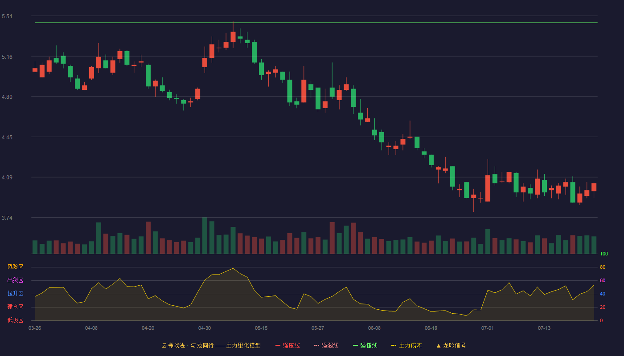The width and height of the screenshot is (624, 356).
Task: Click the 拉升区 zone label
Action: pos(15,294)
